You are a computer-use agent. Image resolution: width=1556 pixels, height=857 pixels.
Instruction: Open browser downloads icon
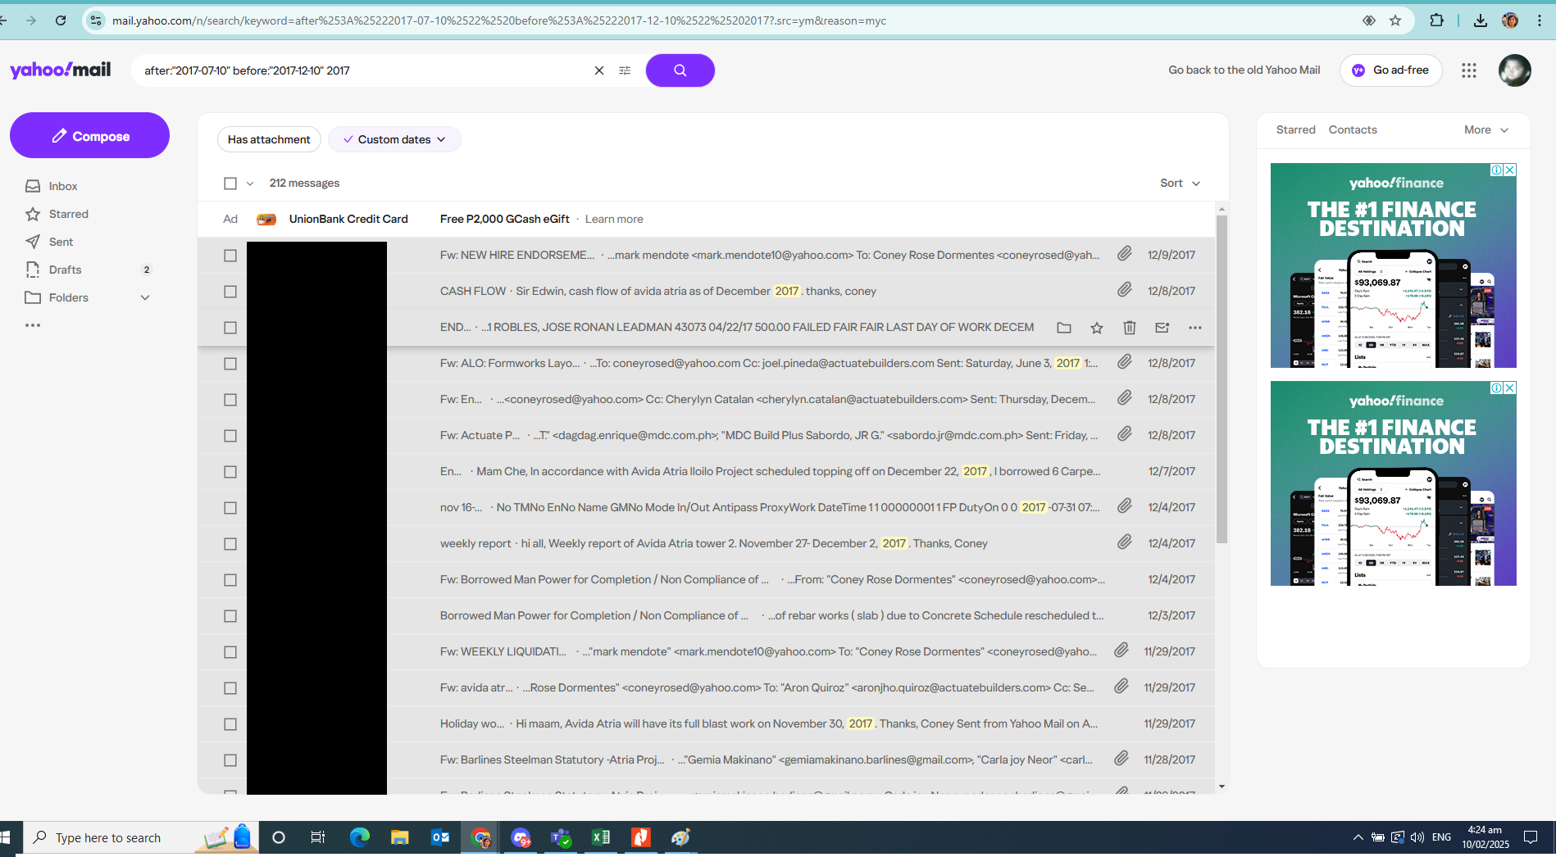coord(1480,20)
